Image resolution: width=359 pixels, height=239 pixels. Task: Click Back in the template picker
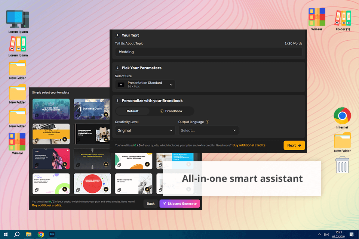pos(151,204)
